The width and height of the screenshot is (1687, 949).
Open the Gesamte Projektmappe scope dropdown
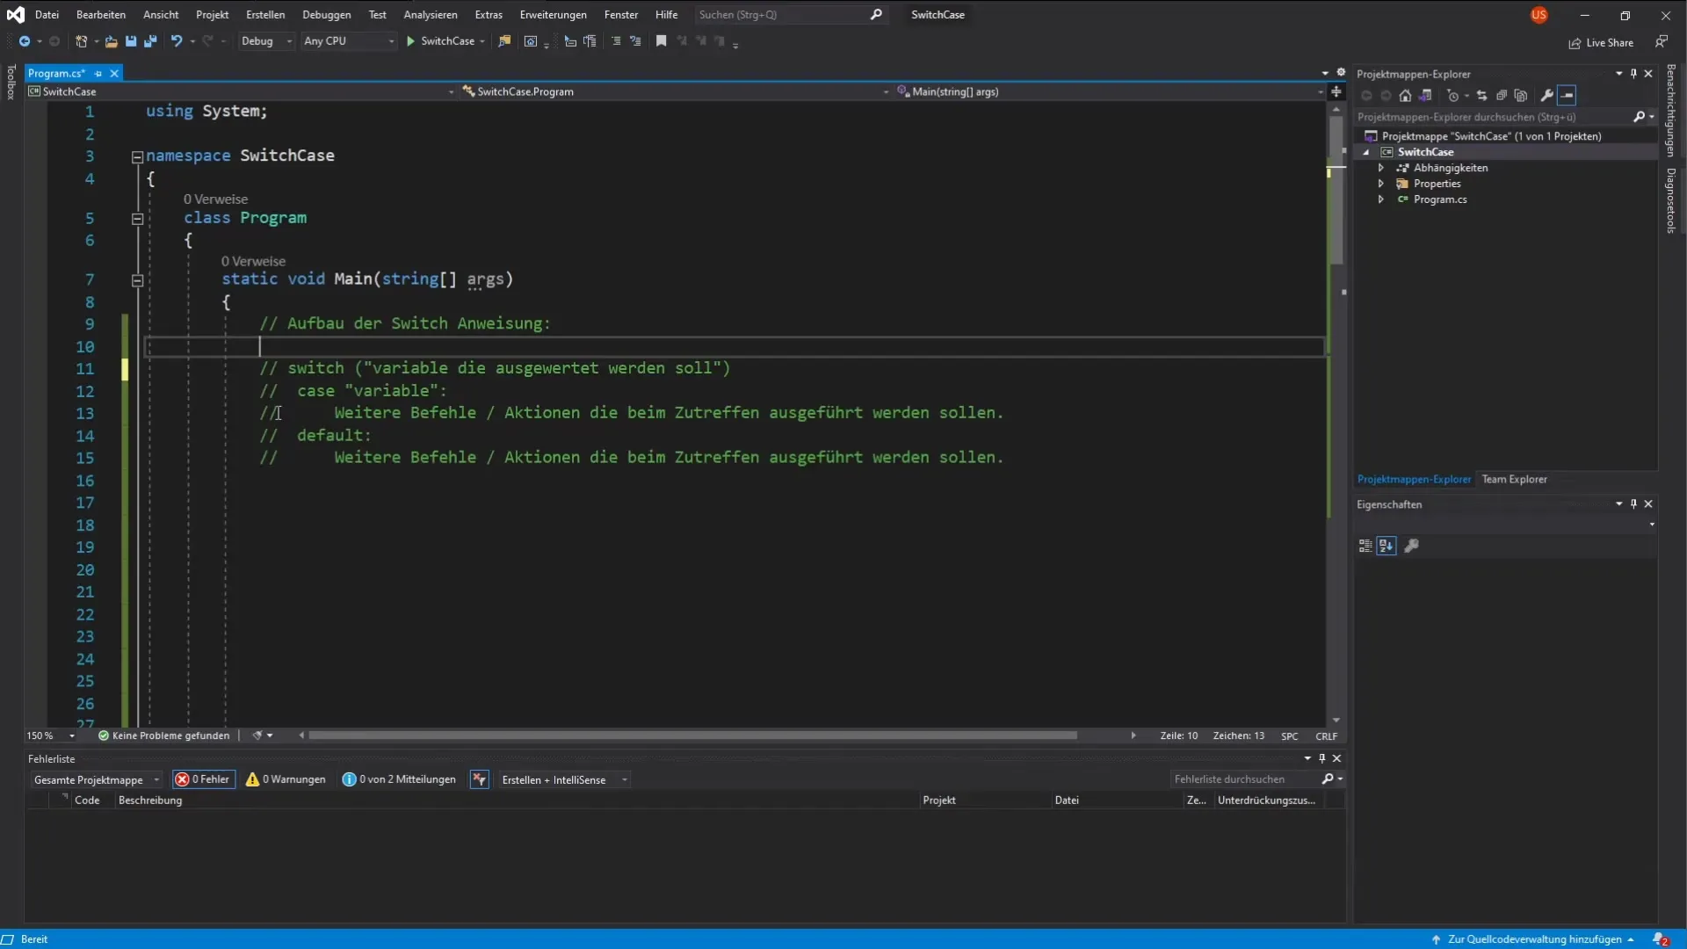pyautogui.click(x=97, y=779)
